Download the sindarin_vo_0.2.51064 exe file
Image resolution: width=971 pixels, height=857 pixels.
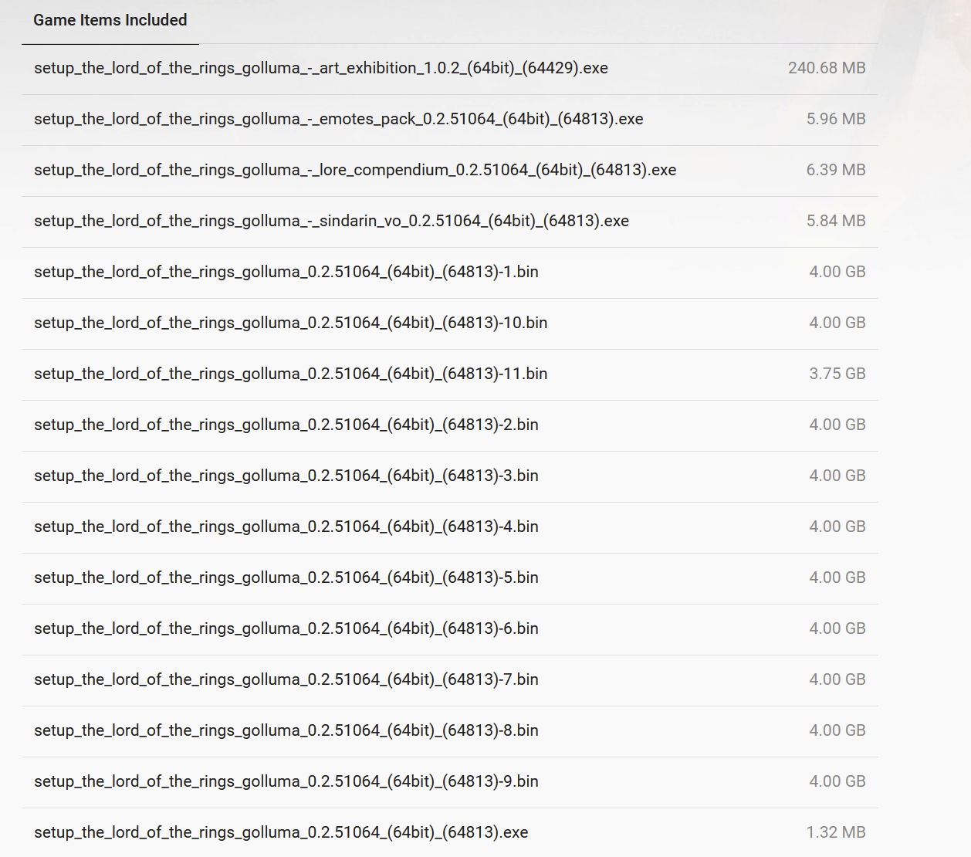(x=332, y=221)
